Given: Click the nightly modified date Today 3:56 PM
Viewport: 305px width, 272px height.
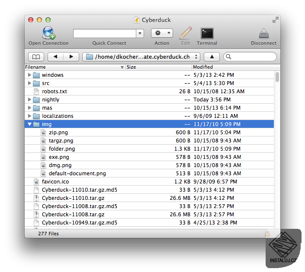Looking at the screenshot, I should coord(212,100).
